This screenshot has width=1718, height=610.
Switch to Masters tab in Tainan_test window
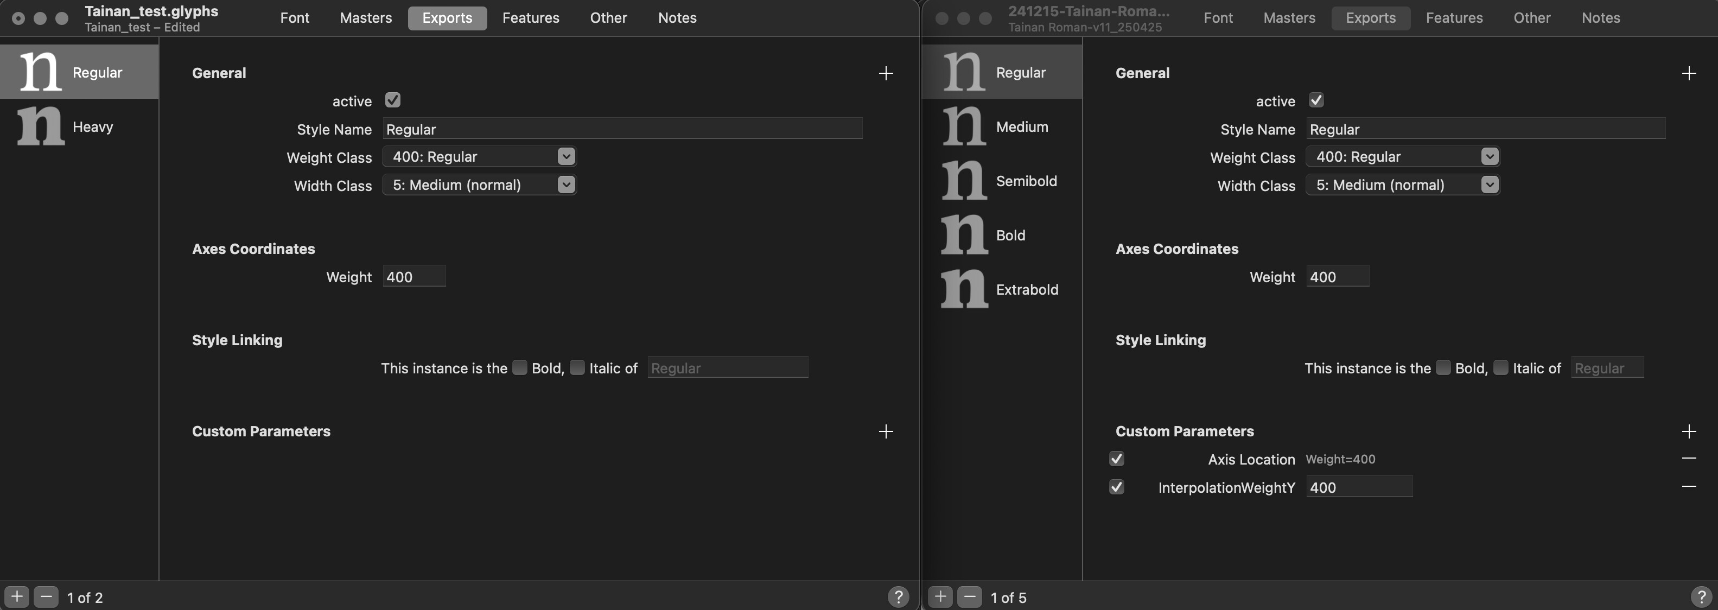tap(366, 18)
